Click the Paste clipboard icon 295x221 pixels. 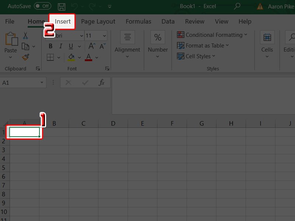pos(11,41)
